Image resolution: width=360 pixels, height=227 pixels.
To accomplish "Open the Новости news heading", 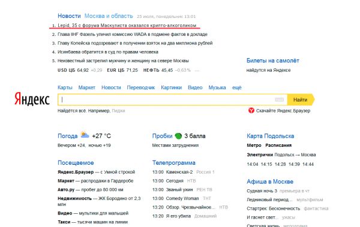I will coord(69,16).
